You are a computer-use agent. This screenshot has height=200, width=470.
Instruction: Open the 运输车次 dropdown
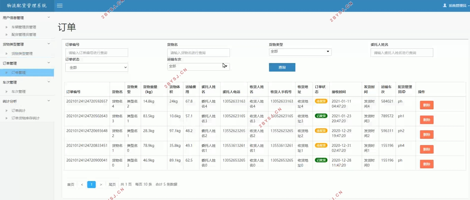[x=199, y=66]
